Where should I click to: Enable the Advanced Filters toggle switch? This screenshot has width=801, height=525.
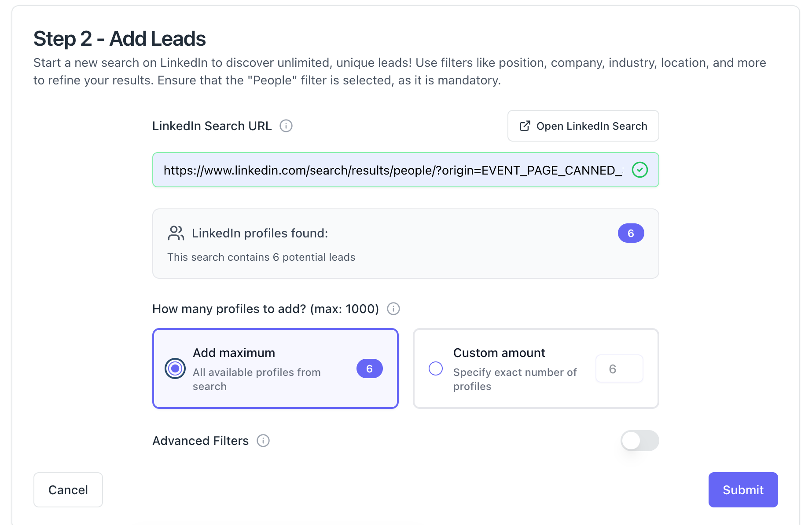639,441
